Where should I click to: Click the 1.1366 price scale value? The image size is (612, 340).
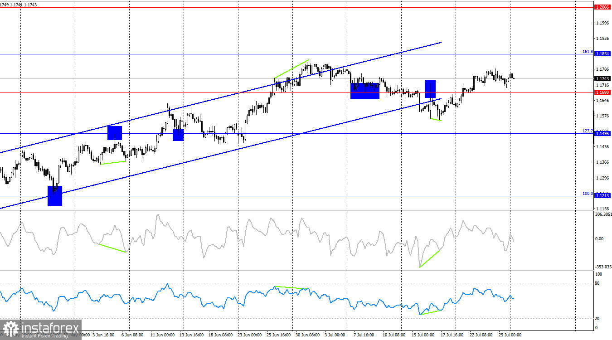click(x=603, y=162)
